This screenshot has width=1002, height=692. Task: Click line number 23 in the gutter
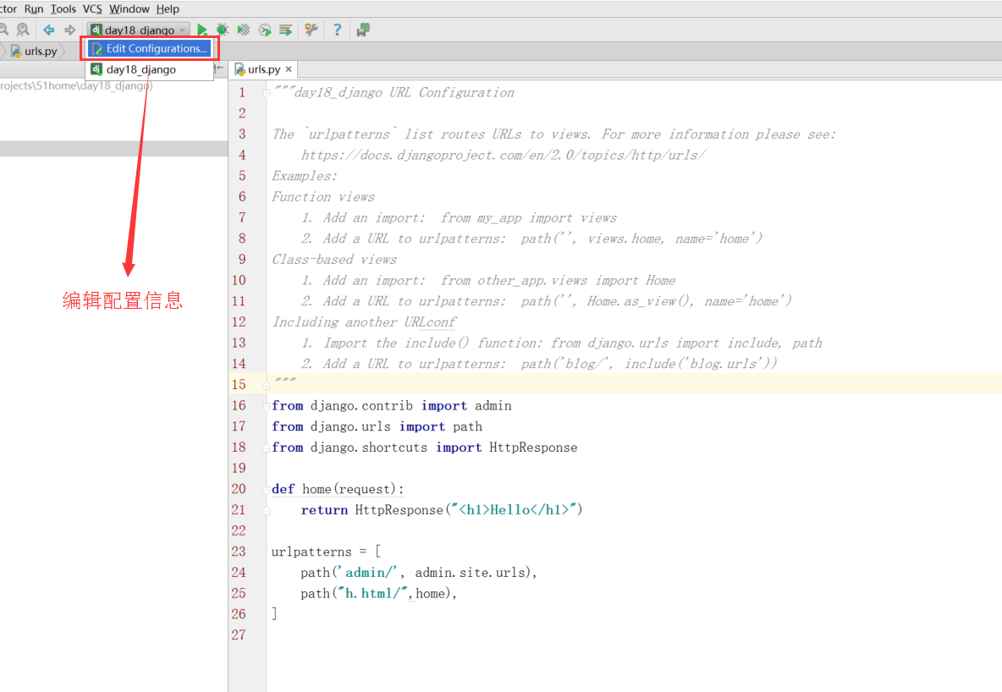tap(239, 552)
